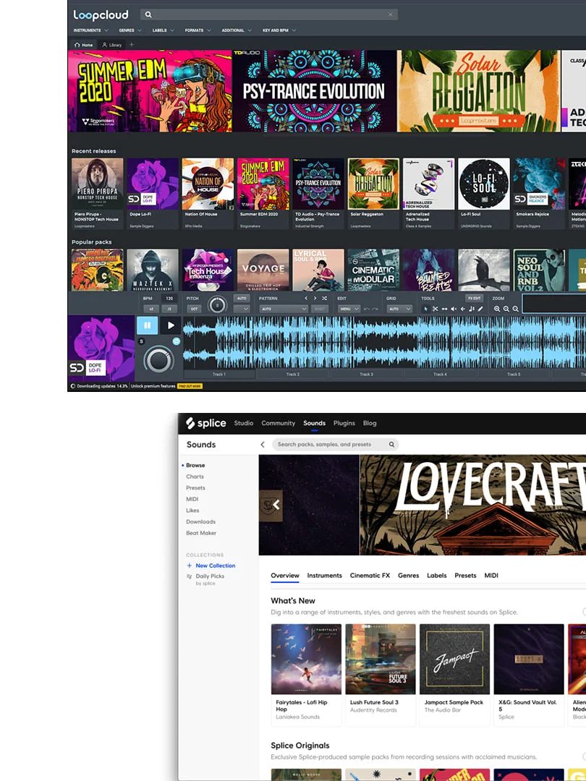
Task: Redo the edit in Loopcloud
Action: coord(375,309)
